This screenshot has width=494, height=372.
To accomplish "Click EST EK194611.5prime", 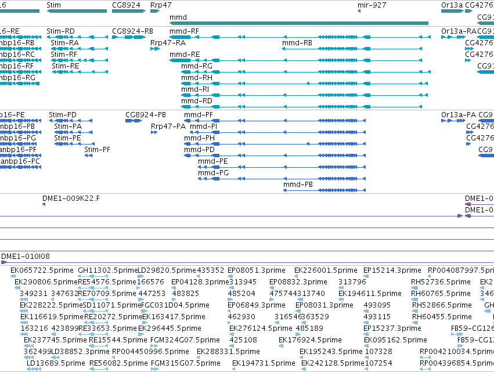I will (x=370, y=294).
